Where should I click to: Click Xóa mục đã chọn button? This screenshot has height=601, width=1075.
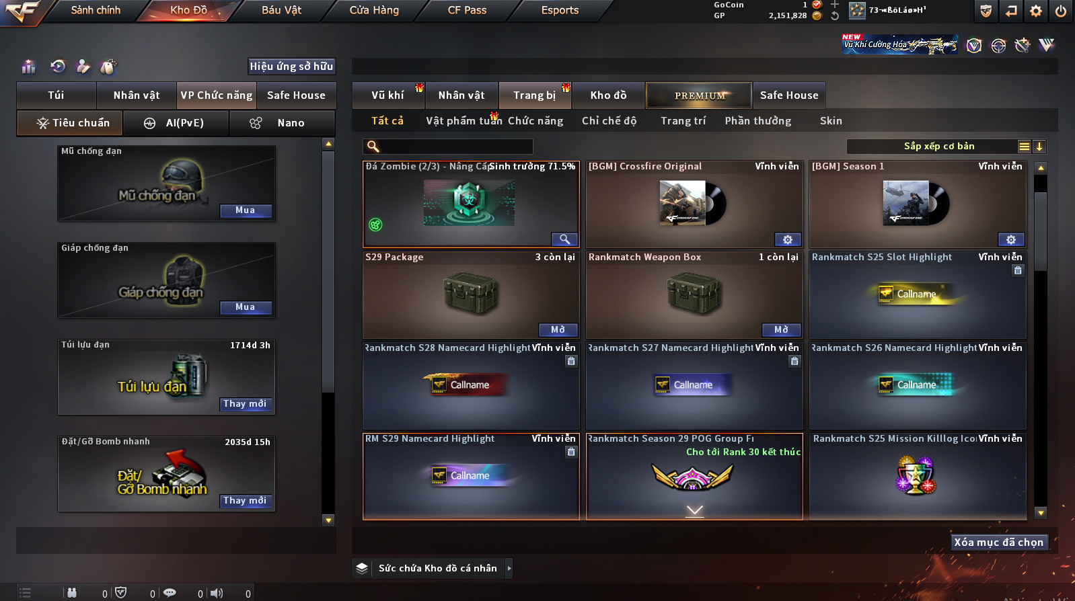coord(999,543)
